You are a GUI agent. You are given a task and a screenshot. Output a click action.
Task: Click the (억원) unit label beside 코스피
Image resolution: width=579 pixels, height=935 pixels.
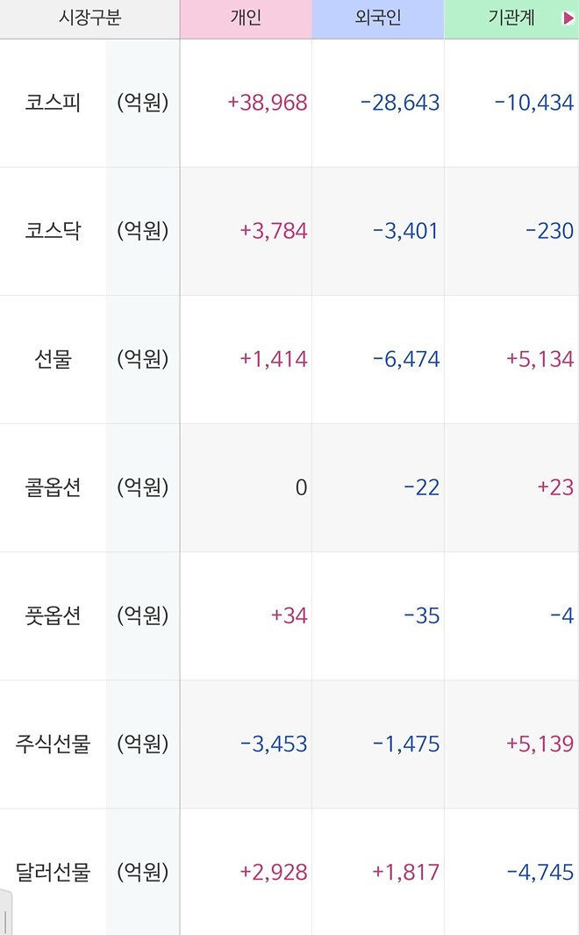point(142,102)
